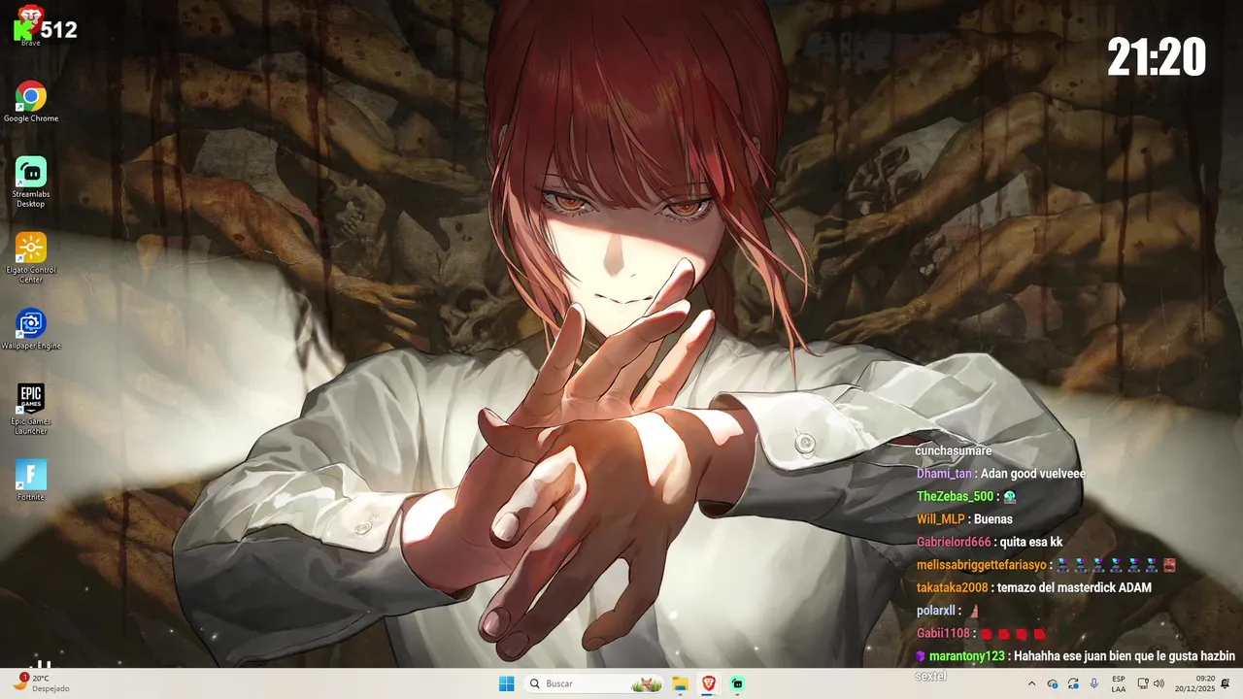Open File Explorer from the taskbar
Screen dimensions: 1243x699
tap(680, 683)
